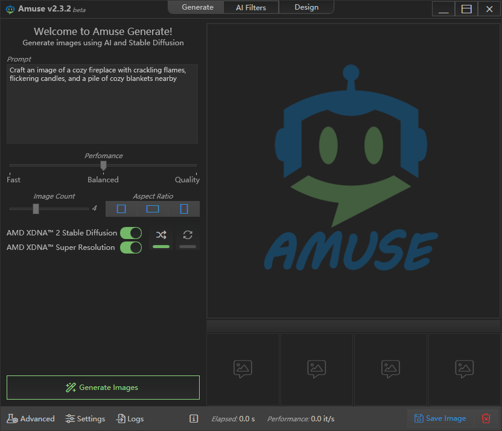Switch to the Generate tab
The height and width of the screenshot is (431, 502).
(196, 7)
